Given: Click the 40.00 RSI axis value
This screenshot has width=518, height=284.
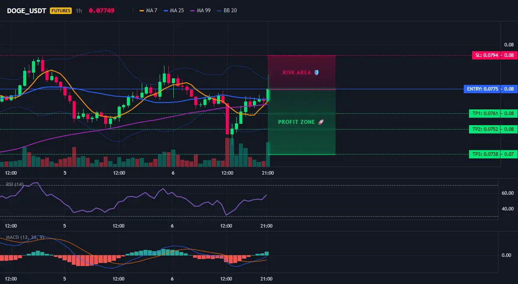Looking at the screenshot, I should (507, 209).
